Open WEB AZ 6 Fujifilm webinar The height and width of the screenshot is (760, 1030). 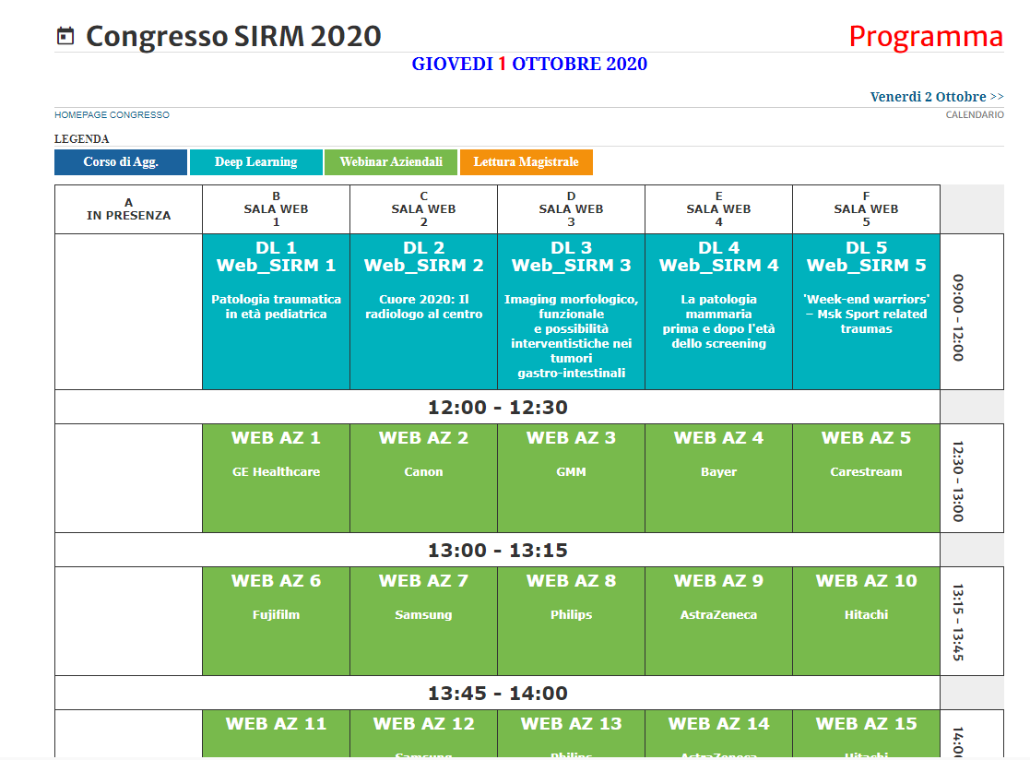tap(276, 615)
